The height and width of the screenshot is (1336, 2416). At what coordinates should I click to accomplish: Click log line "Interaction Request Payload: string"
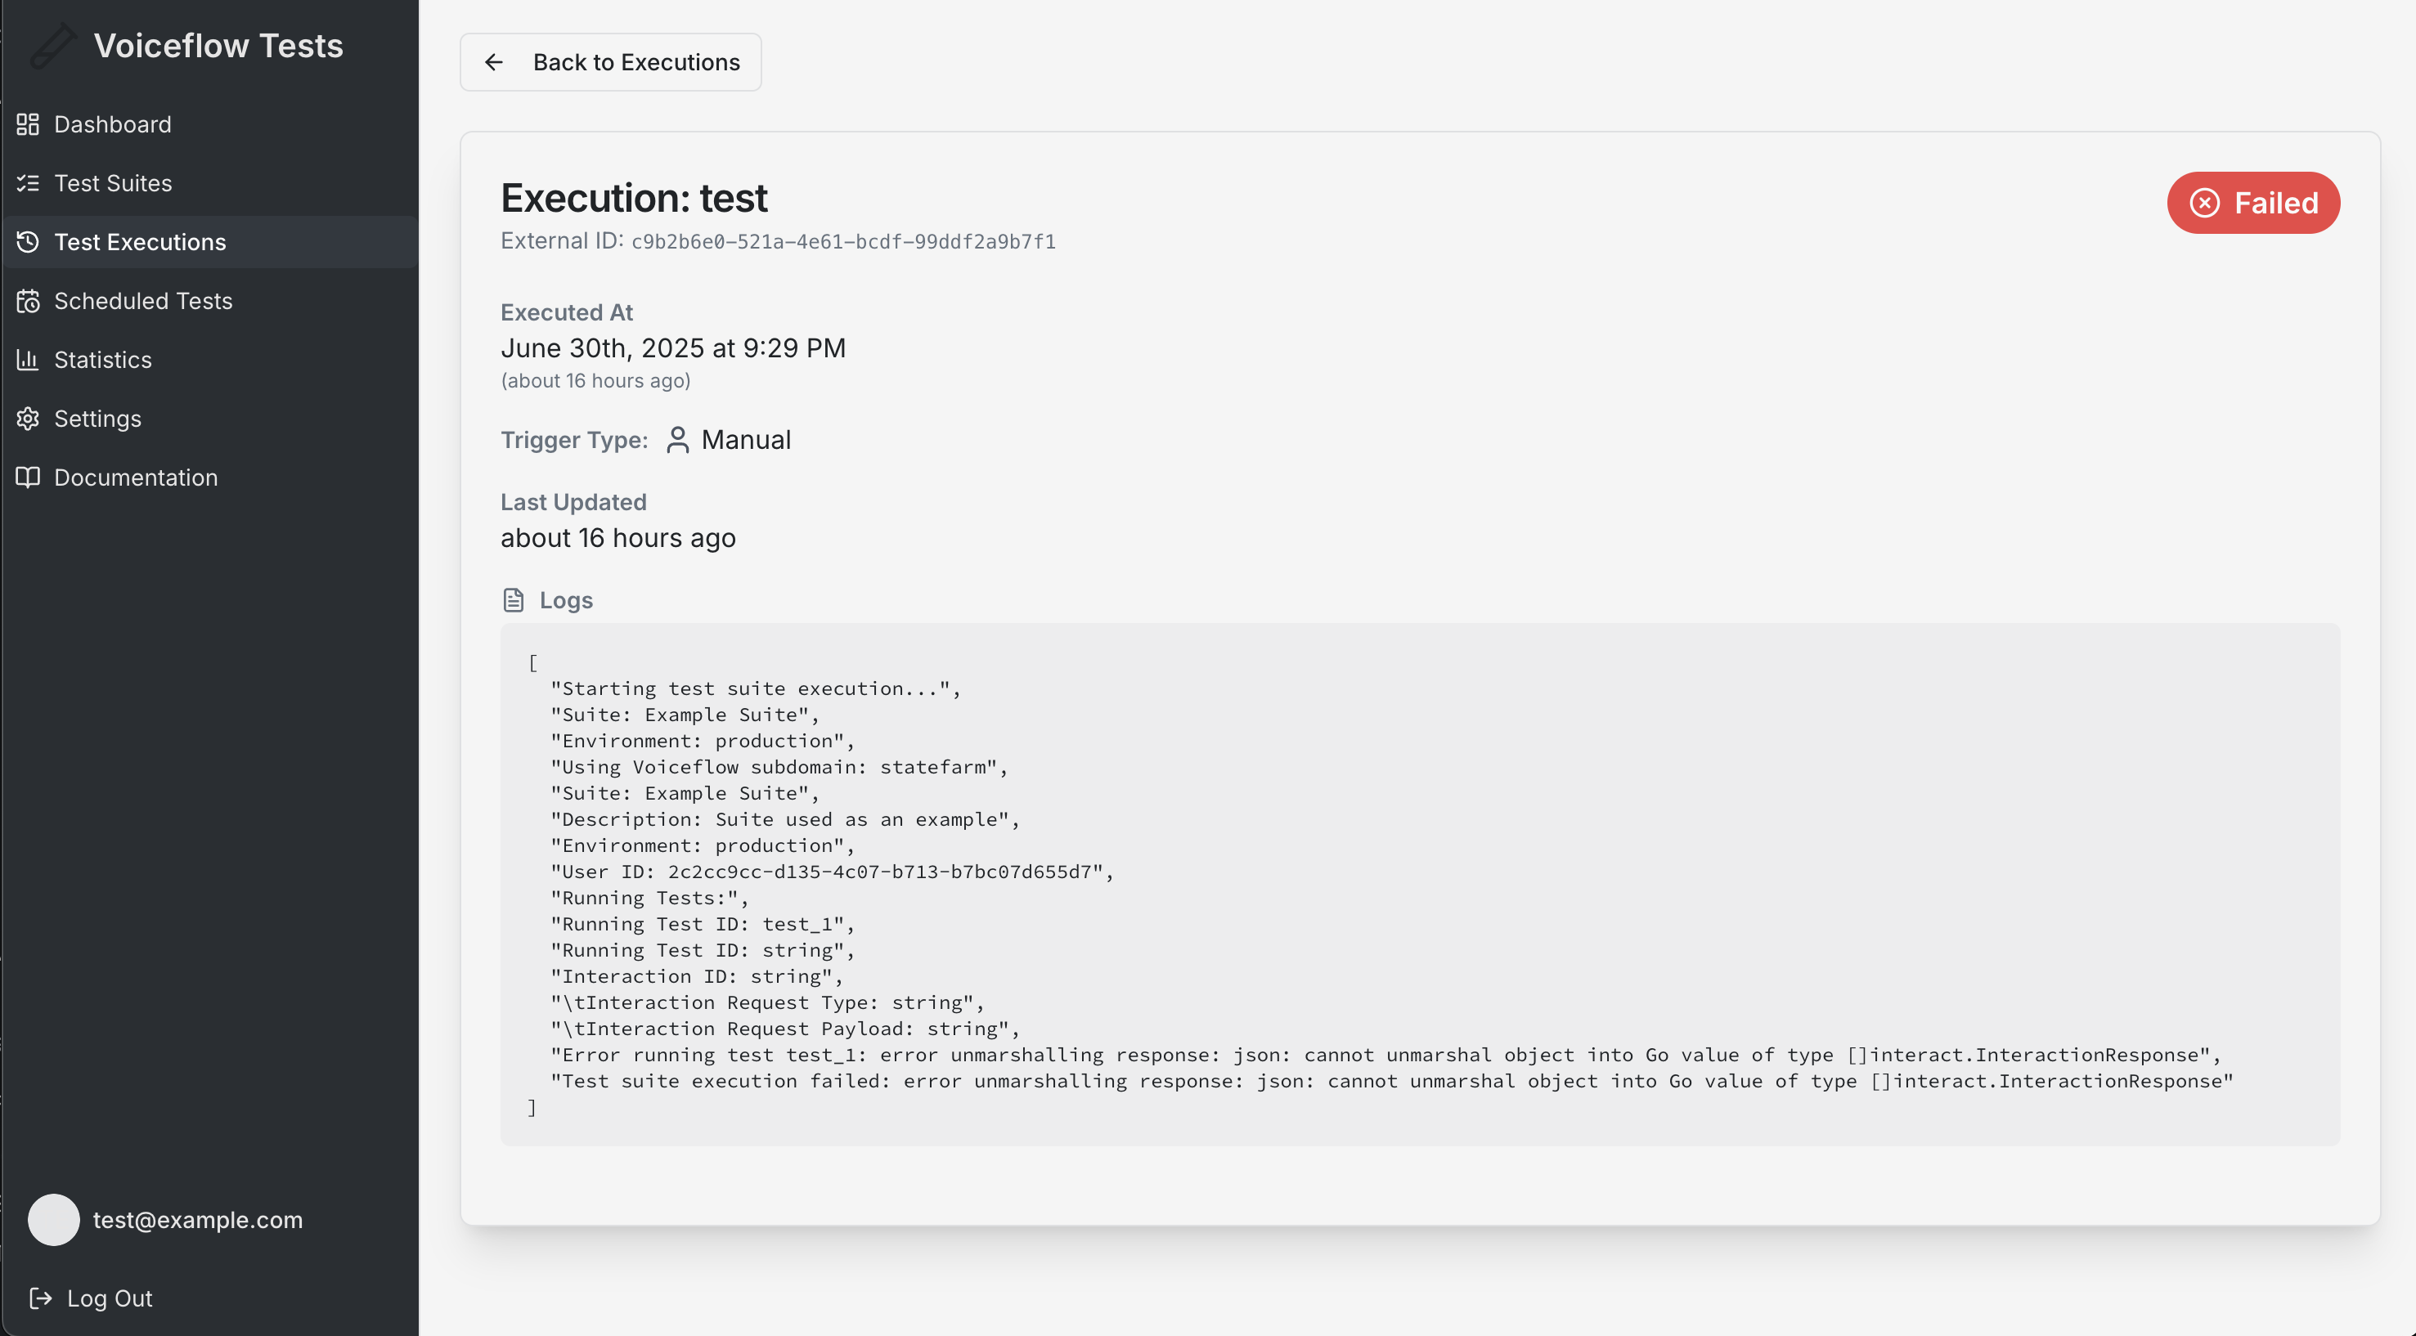point(785,1029)
